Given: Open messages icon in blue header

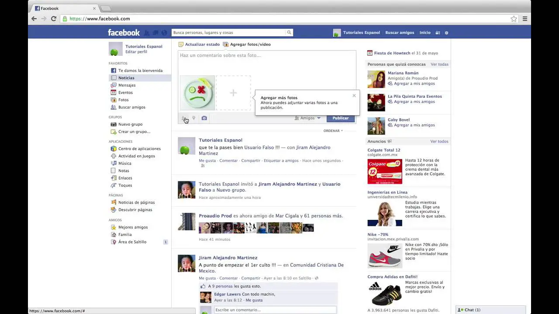Looking at the screenshot, I should [x=155, y=33].
